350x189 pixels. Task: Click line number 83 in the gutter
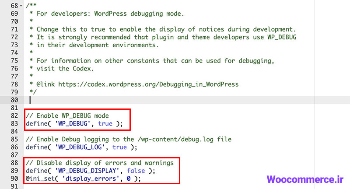14,123
